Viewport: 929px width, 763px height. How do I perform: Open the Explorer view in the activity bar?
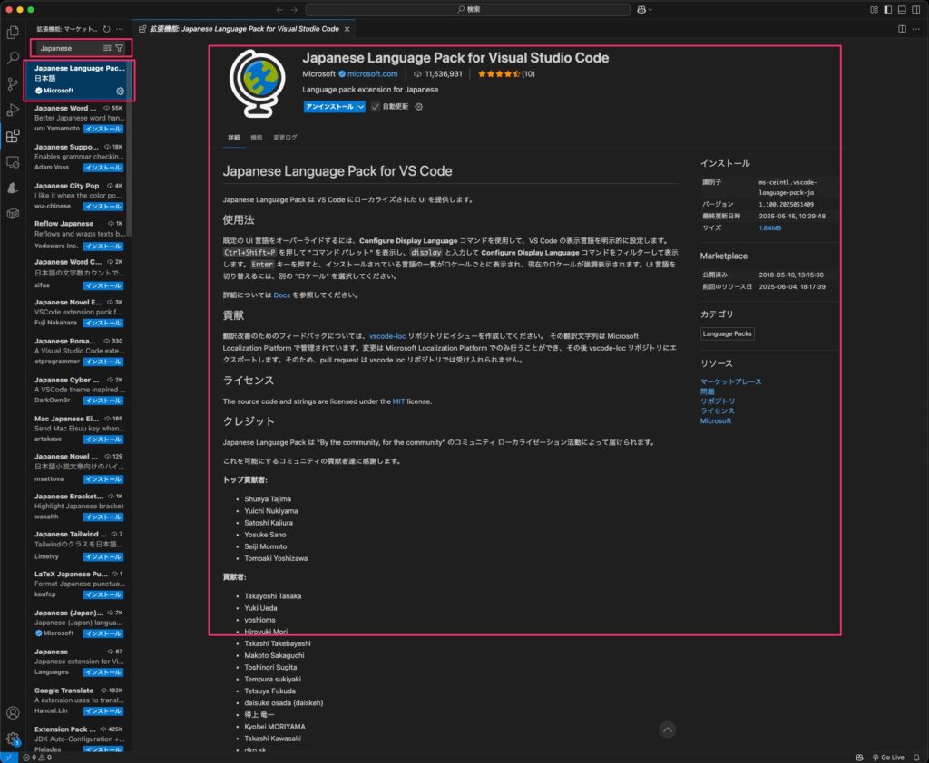point(13,32)
